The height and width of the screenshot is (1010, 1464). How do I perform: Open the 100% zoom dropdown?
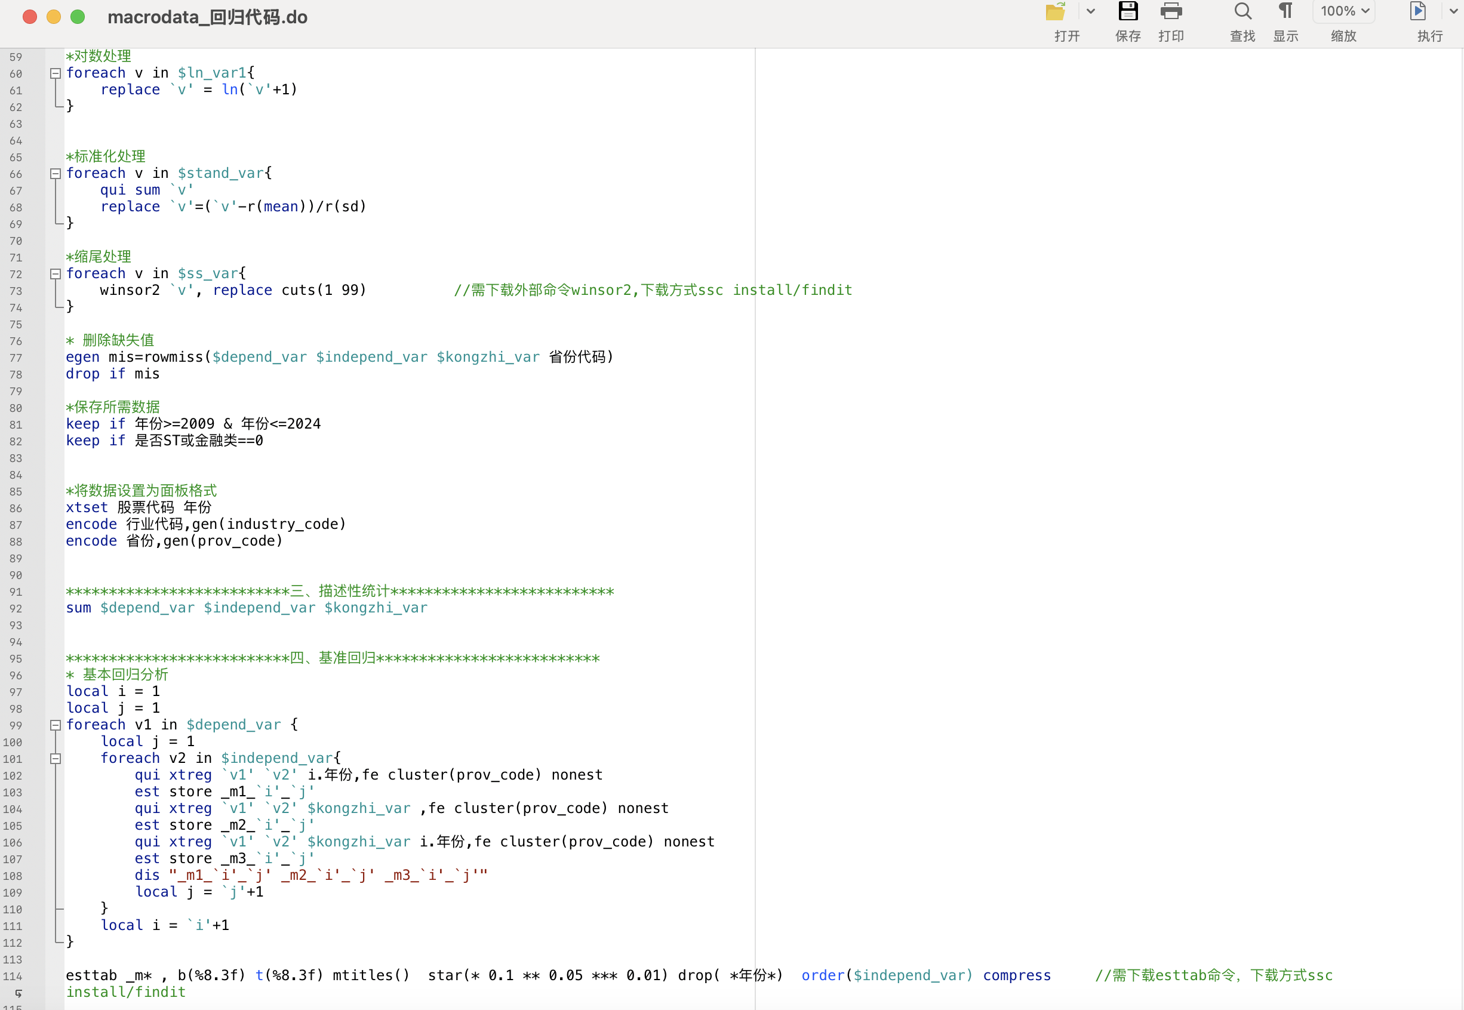pyautogui.click(x=1345, y=11)
